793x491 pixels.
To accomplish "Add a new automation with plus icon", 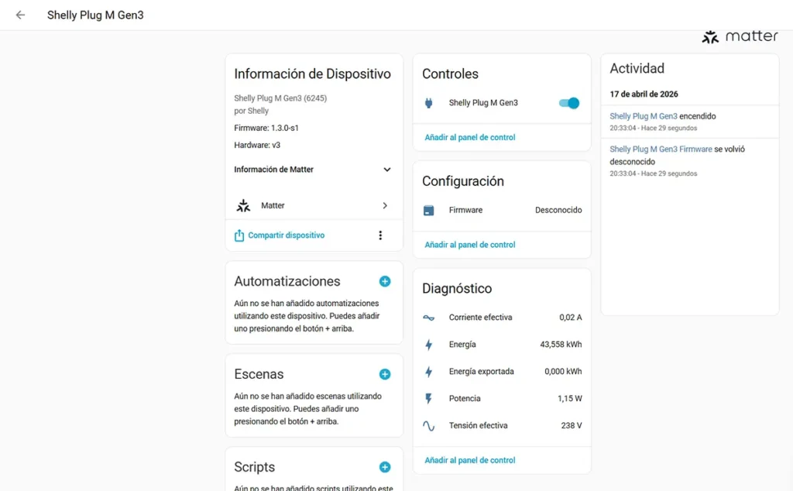I will tap(385, 281).
